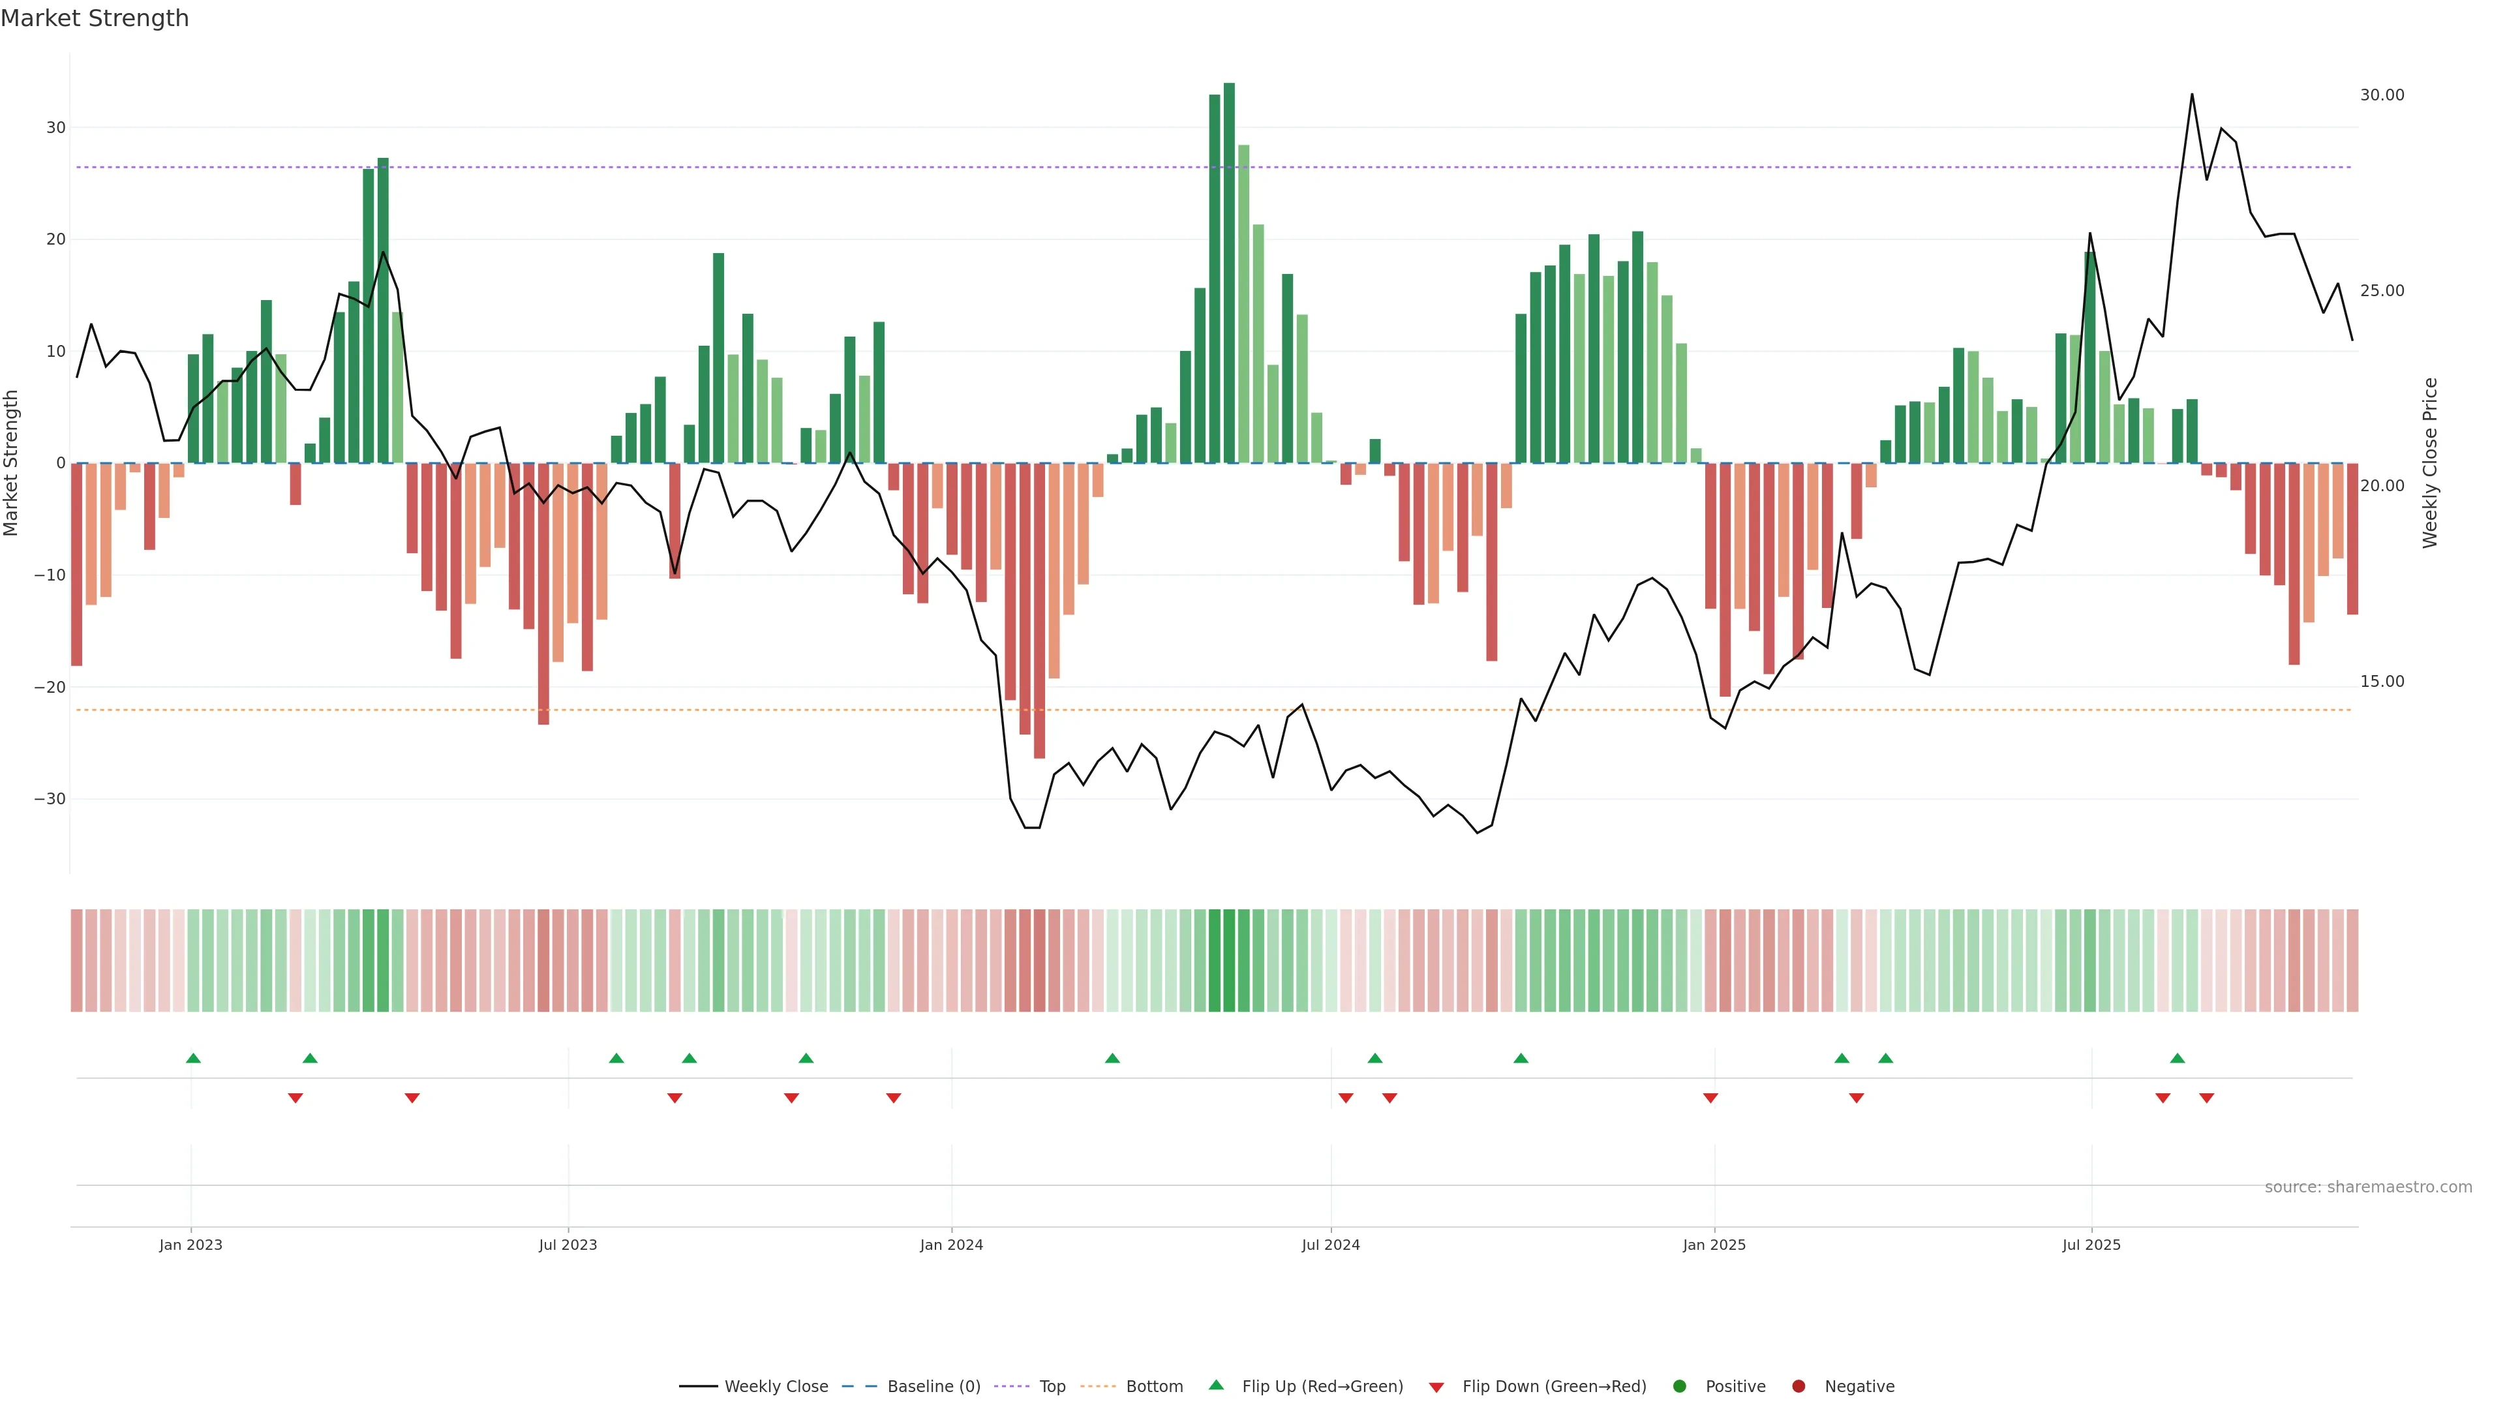This screenshot has height=1409, width=2505.
Task: Select the tallest green bar near mid-2024
Action: [1229, 272]
